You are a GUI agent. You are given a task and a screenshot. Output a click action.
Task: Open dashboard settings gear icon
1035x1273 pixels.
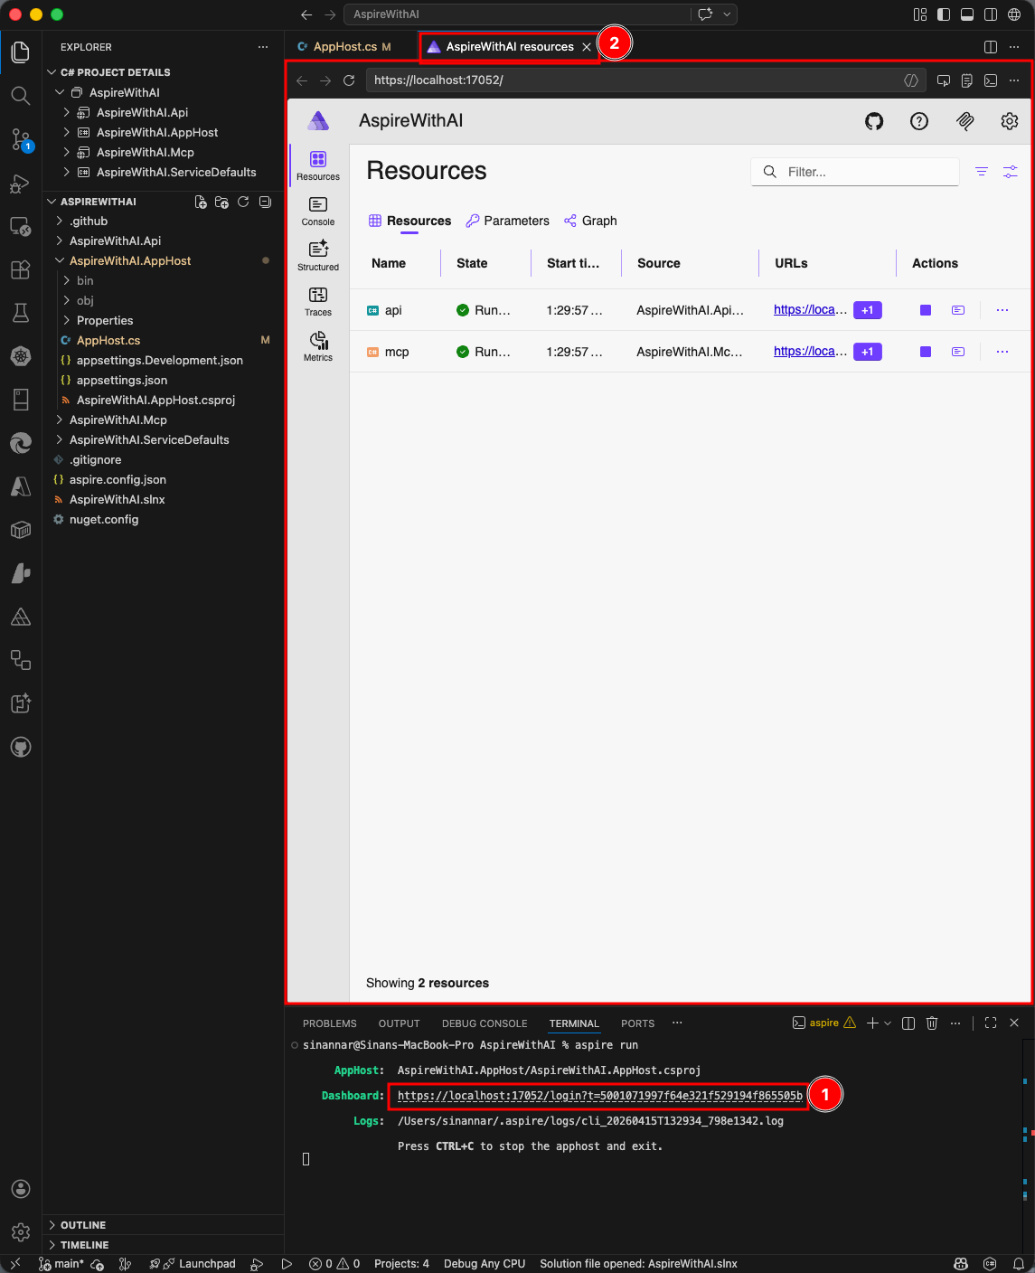1010,121
